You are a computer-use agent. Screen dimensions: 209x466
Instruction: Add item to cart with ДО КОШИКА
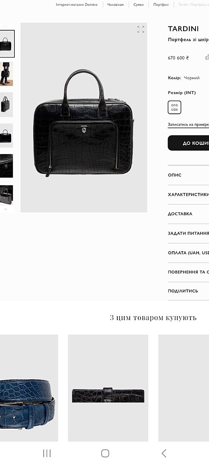188,143
